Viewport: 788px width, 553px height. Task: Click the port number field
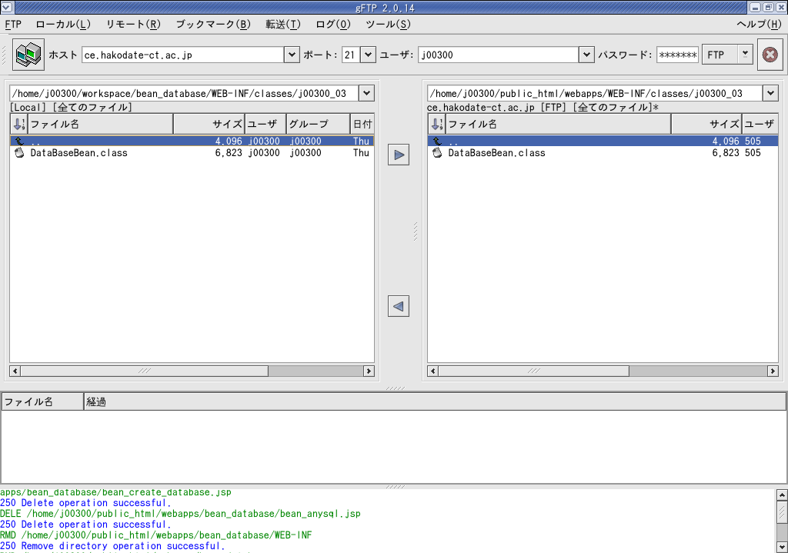351,55
